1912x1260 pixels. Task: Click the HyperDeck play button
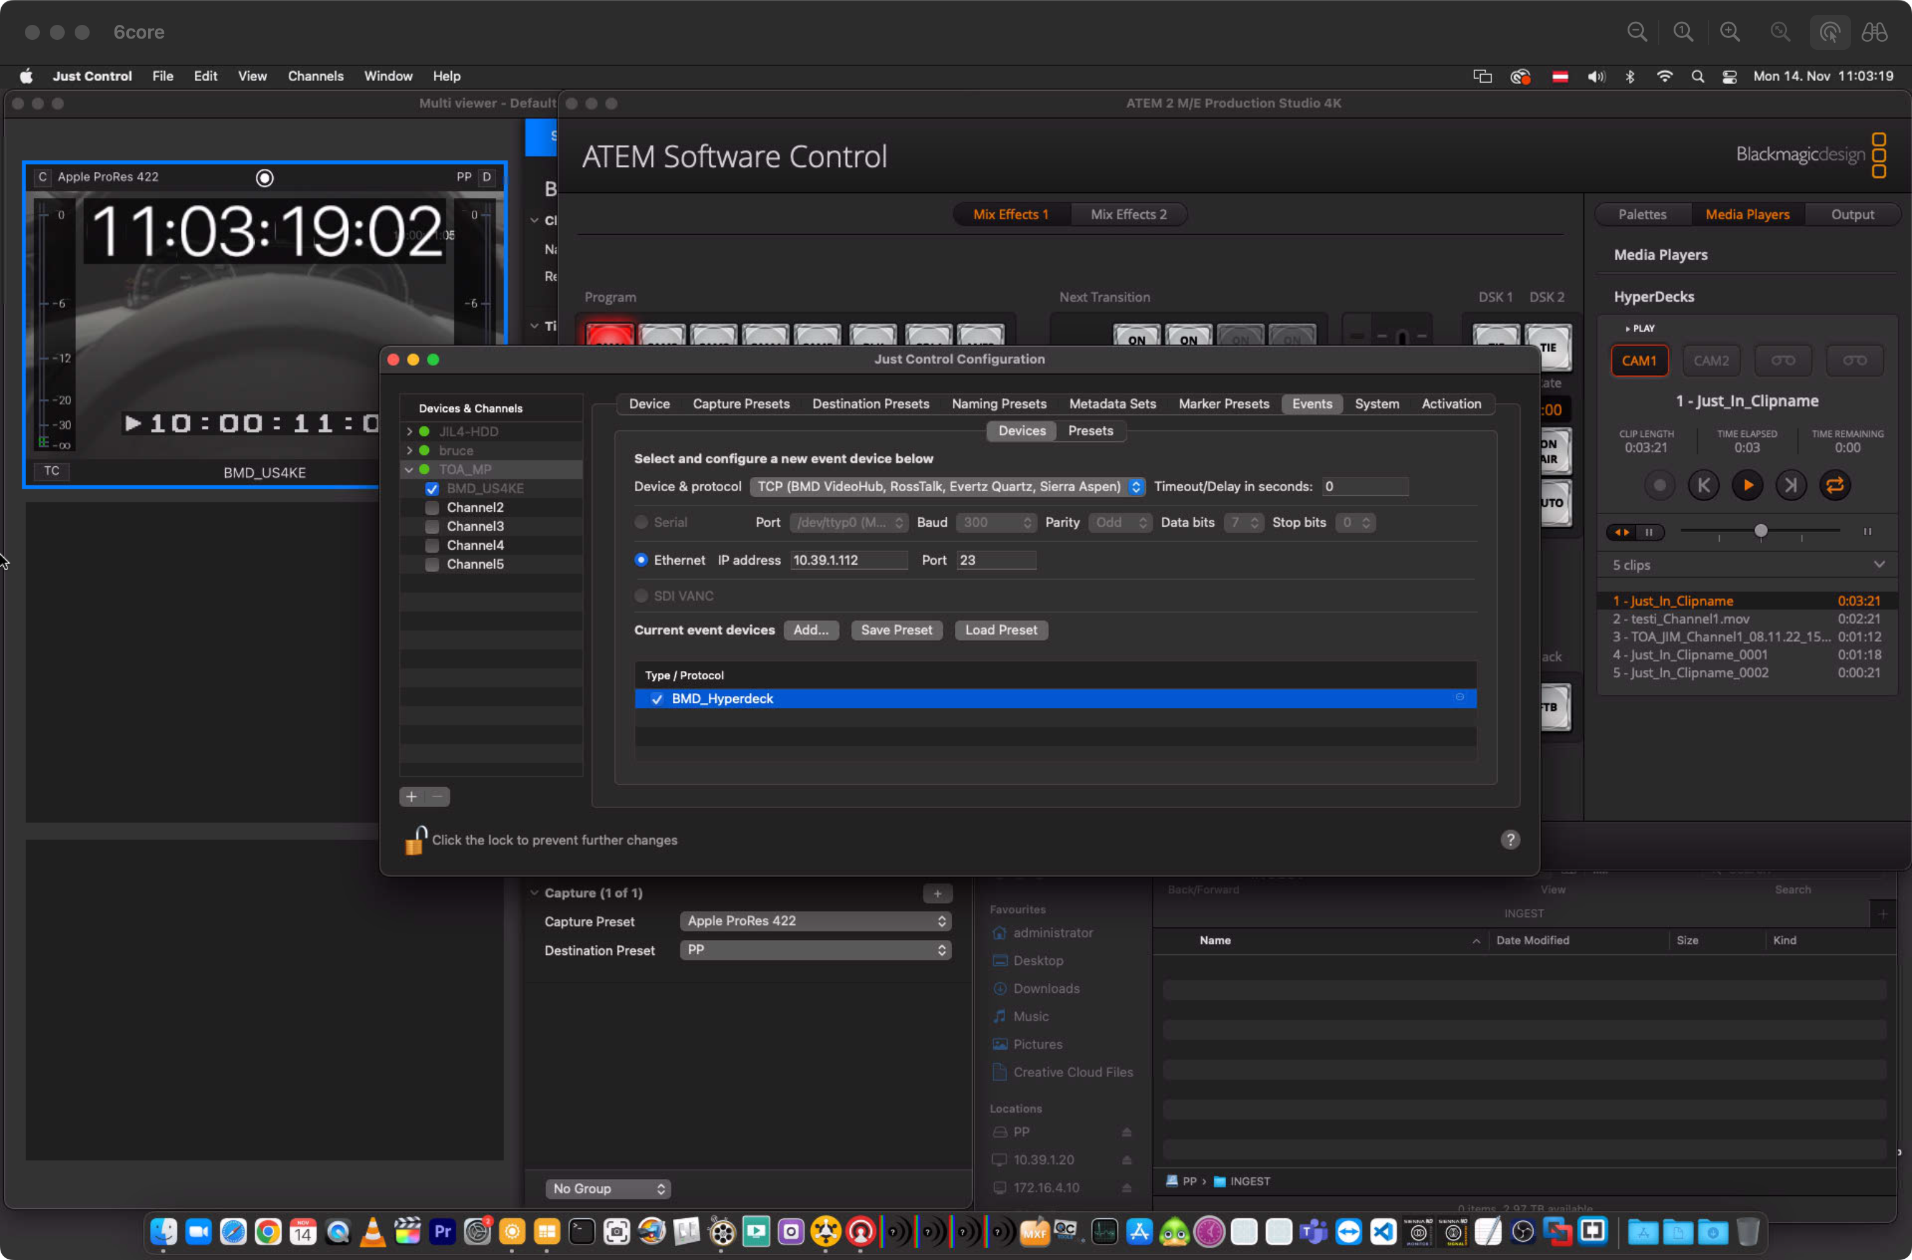pos(1747,486)
